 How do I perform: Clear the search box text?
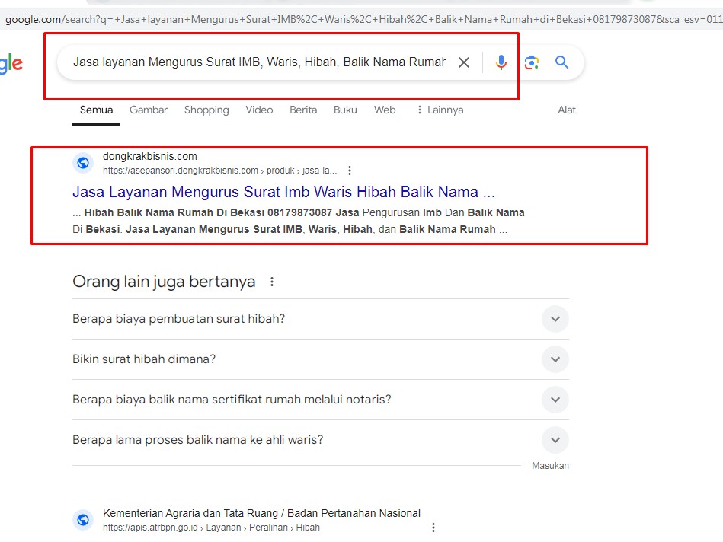(464, 62)
